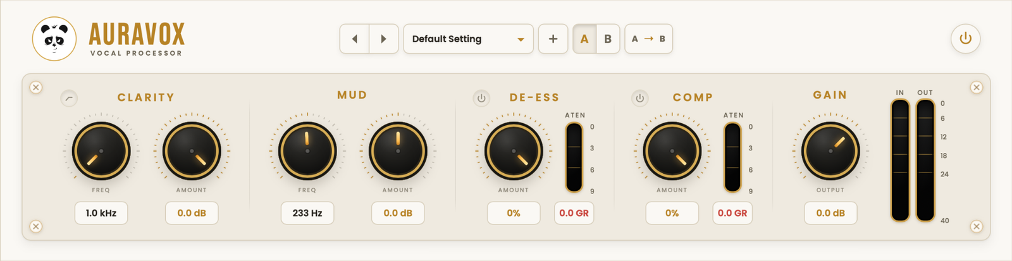1012x261 pixels.
Task: Toggle the De-Ess section power button
Action: 481,98
